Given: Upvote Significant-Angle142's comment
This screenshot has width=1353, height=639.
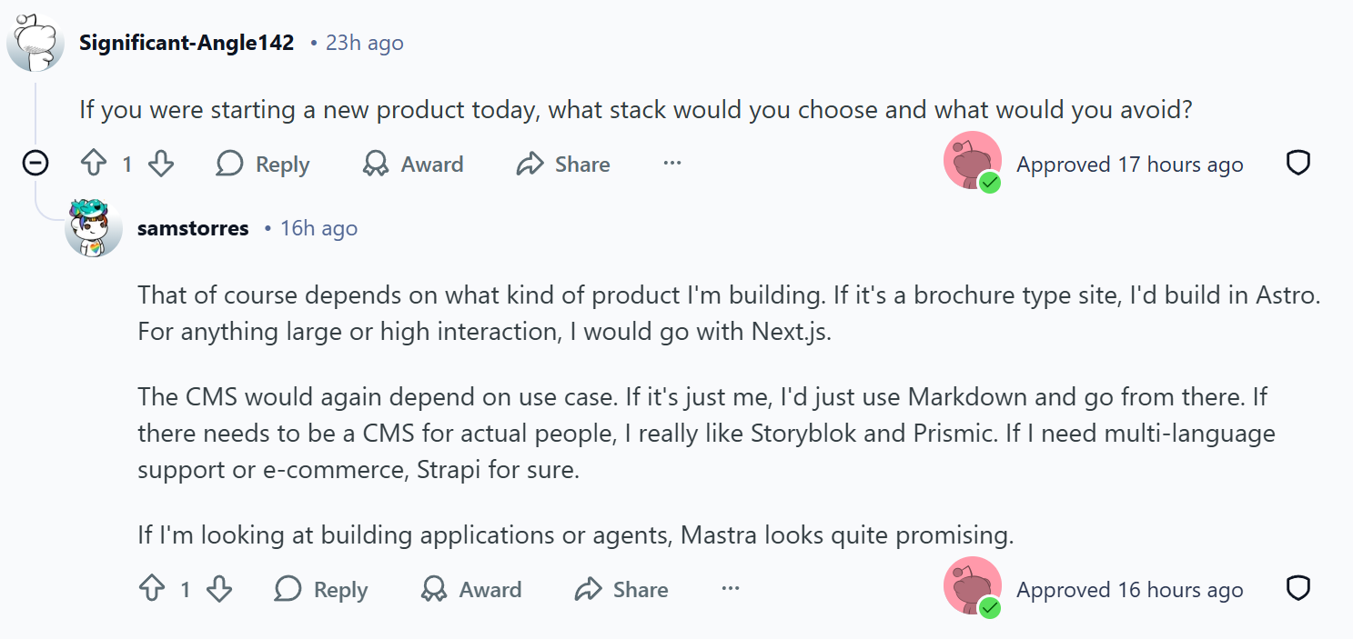Looking at the screenshot, I should click(x=94, y=165).
